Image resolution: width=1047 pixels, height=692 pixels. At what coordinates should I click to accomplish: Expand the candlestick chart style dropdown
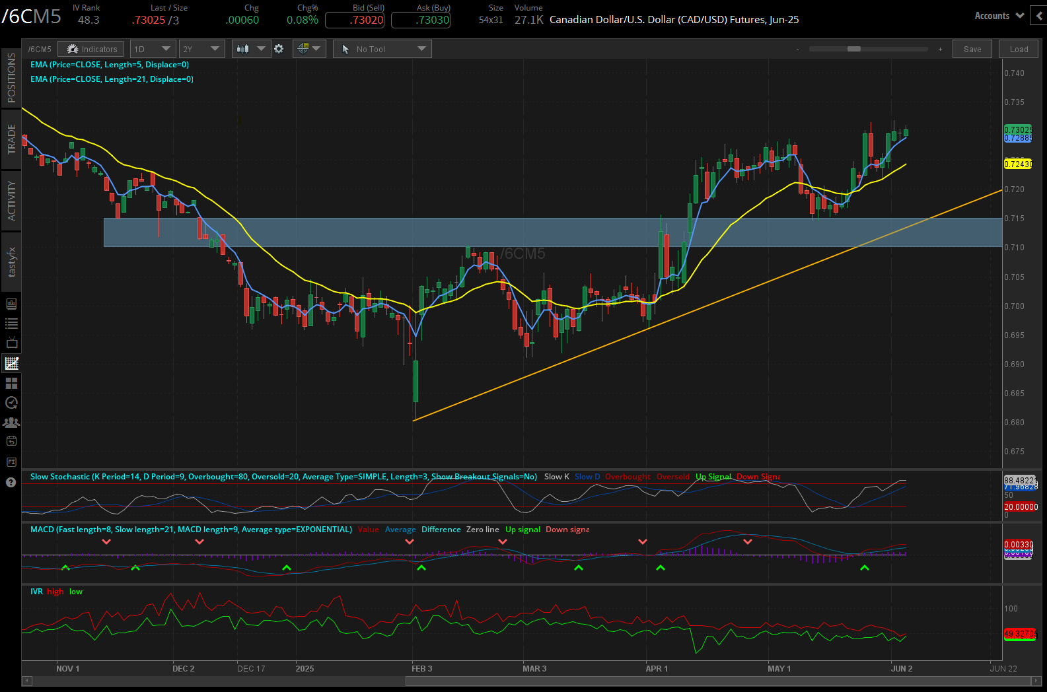point(251,49)
